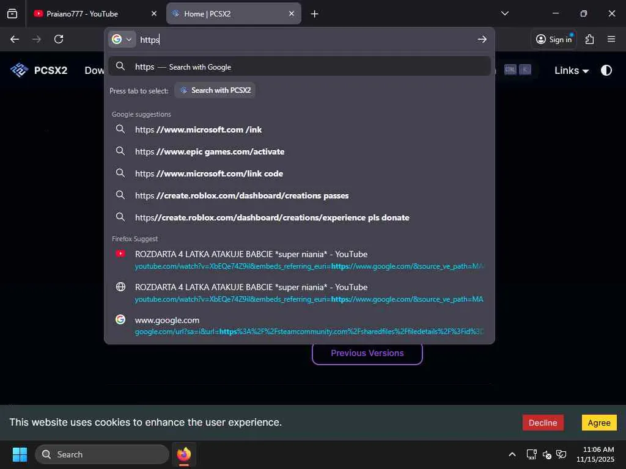Pick suggestion create.roblox.com creations passes
This screenshot has width=626, height=469.
(x=300, y=195)
